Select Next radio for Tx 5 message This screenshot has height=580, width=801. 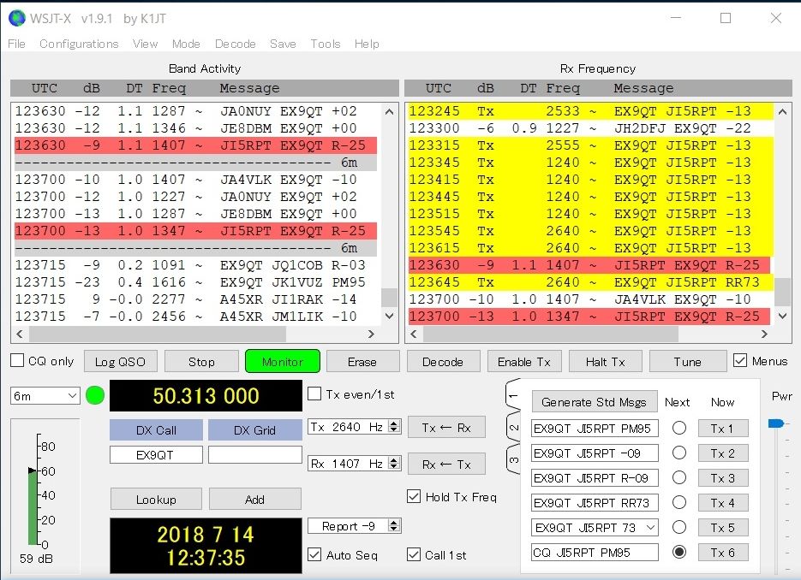(678, 527)
